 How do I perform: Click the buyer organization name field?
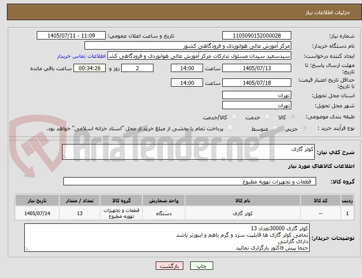[188, 45]
